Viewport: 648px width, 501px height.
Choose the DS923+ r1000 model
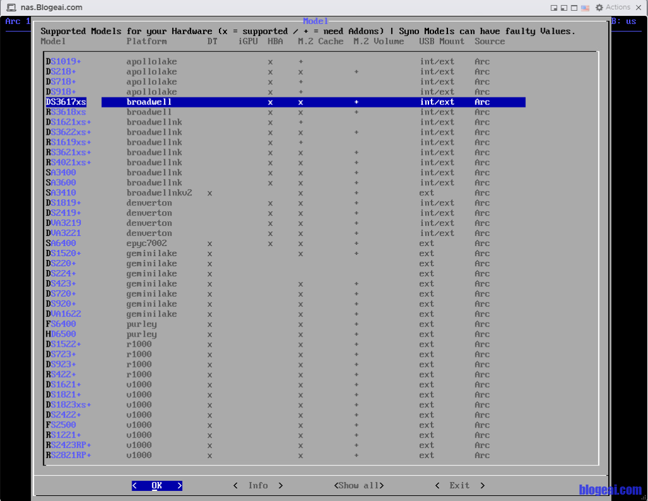61,364
